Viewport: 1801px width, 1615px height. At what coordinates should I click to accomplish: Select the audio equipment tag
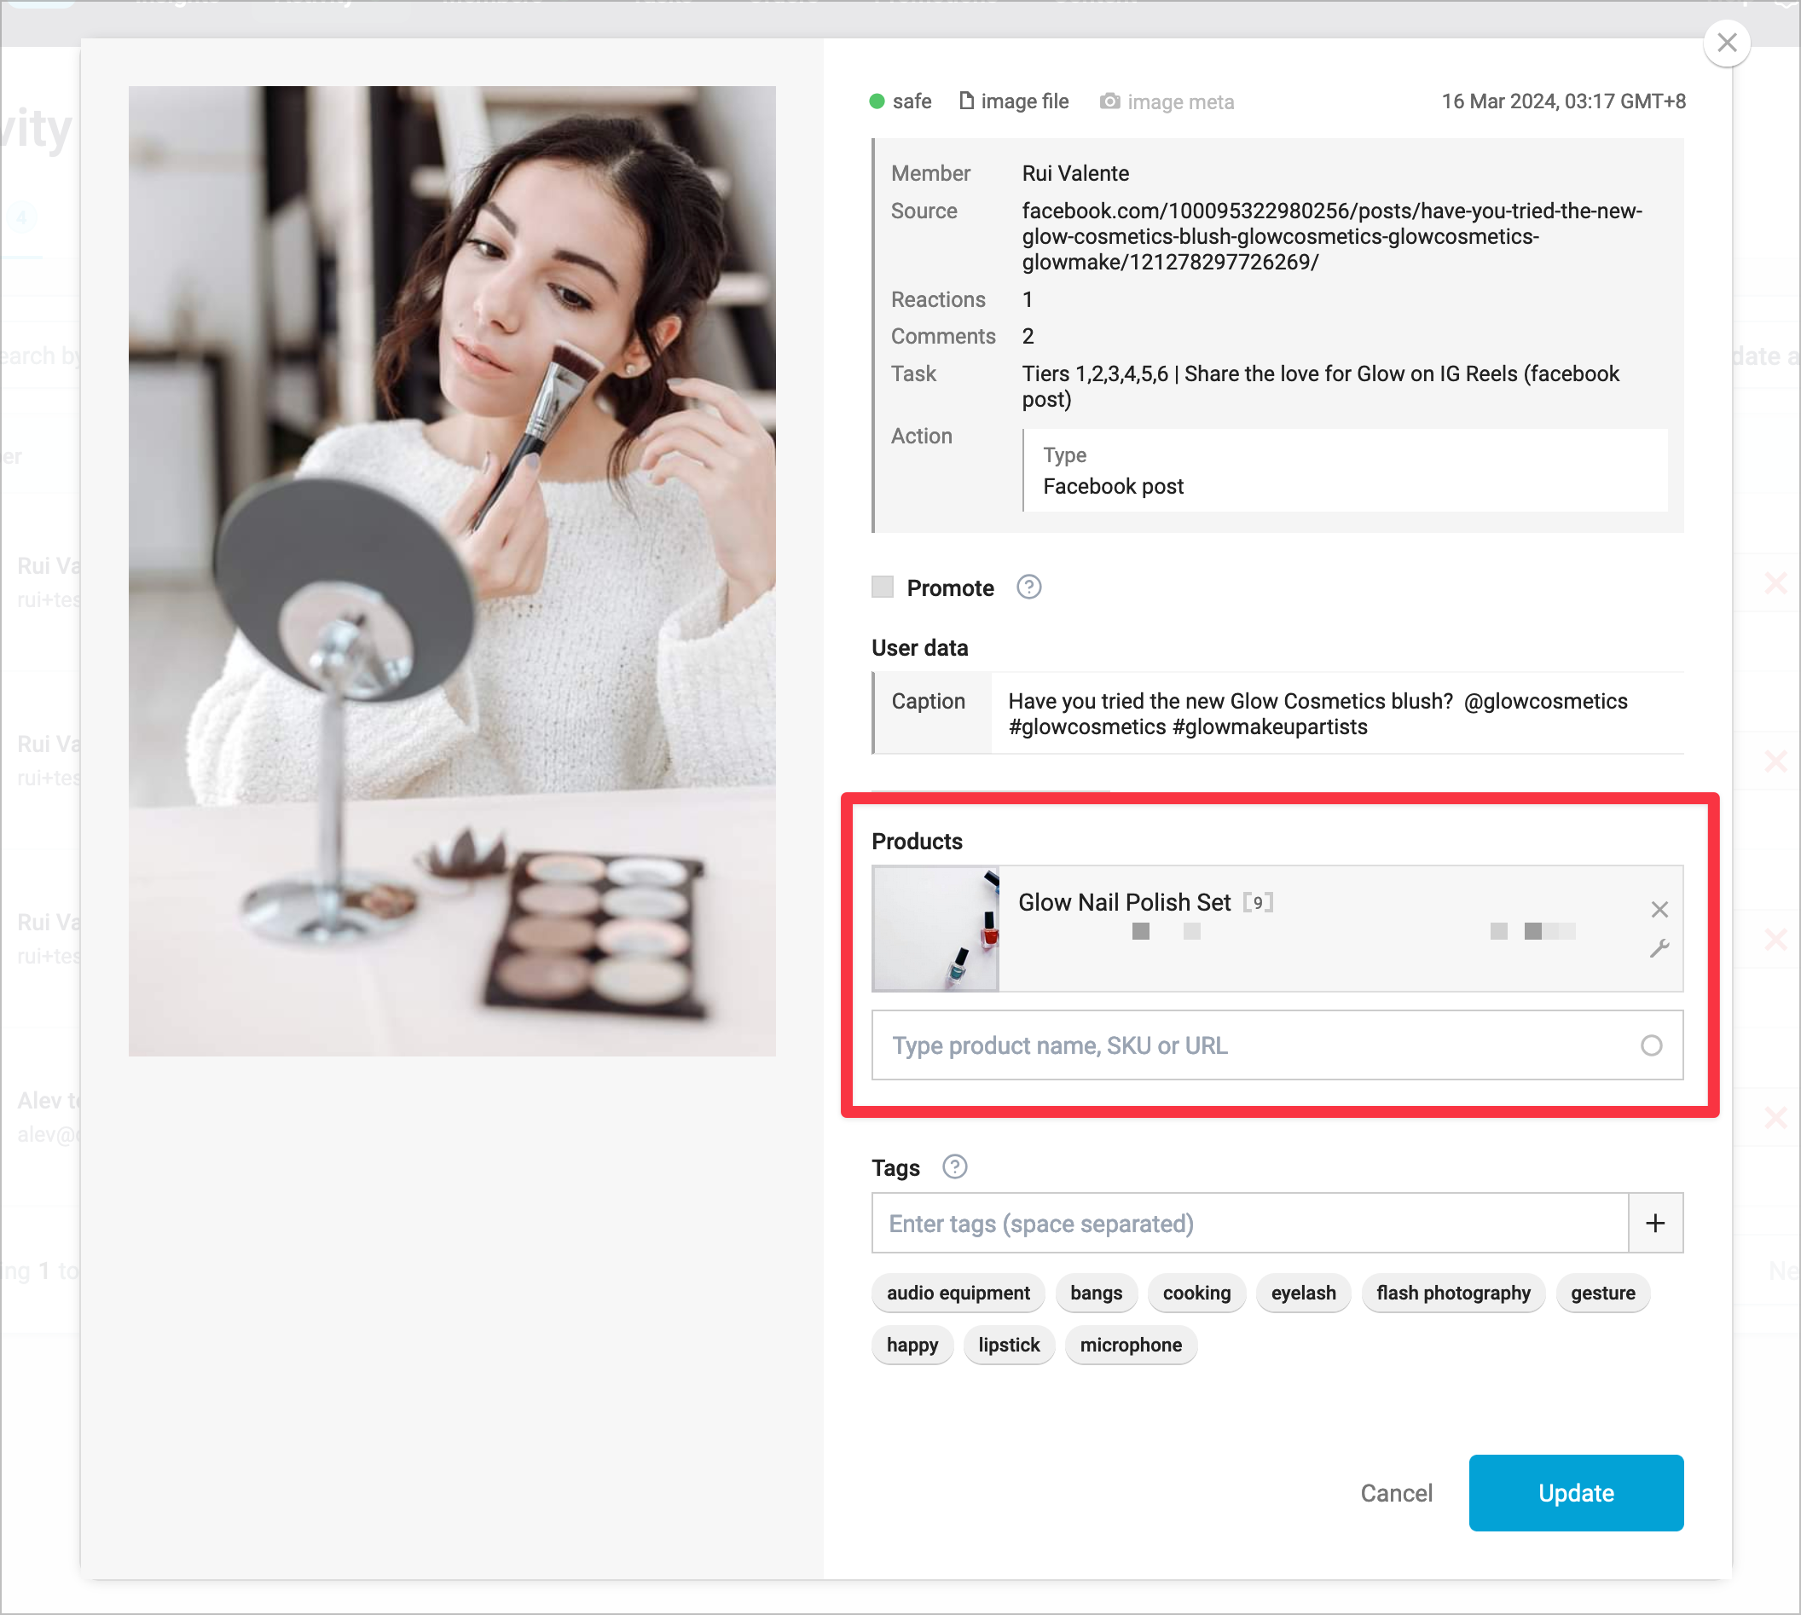[x=958, y=1293]
